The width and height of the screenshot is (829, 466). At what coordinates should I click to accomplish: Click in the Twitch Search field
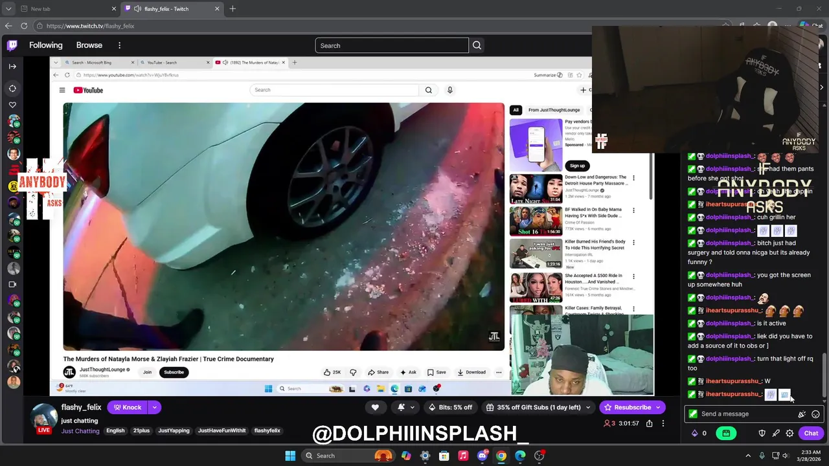coord(392,45)
